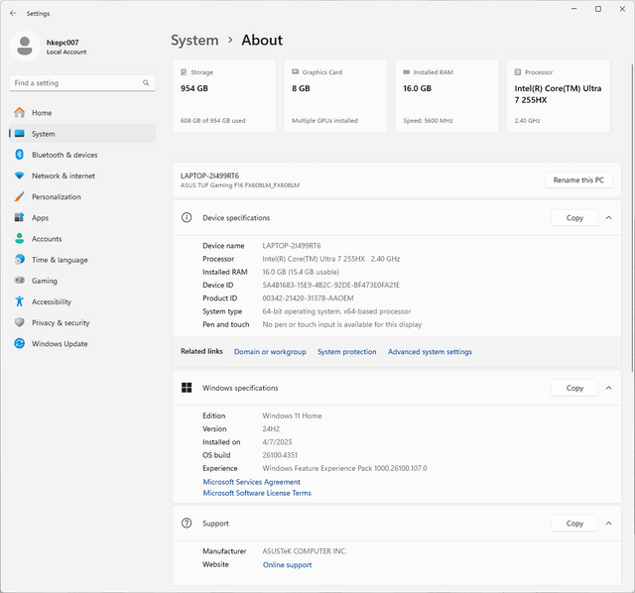Click the System breadcrumb

point(194,40)
